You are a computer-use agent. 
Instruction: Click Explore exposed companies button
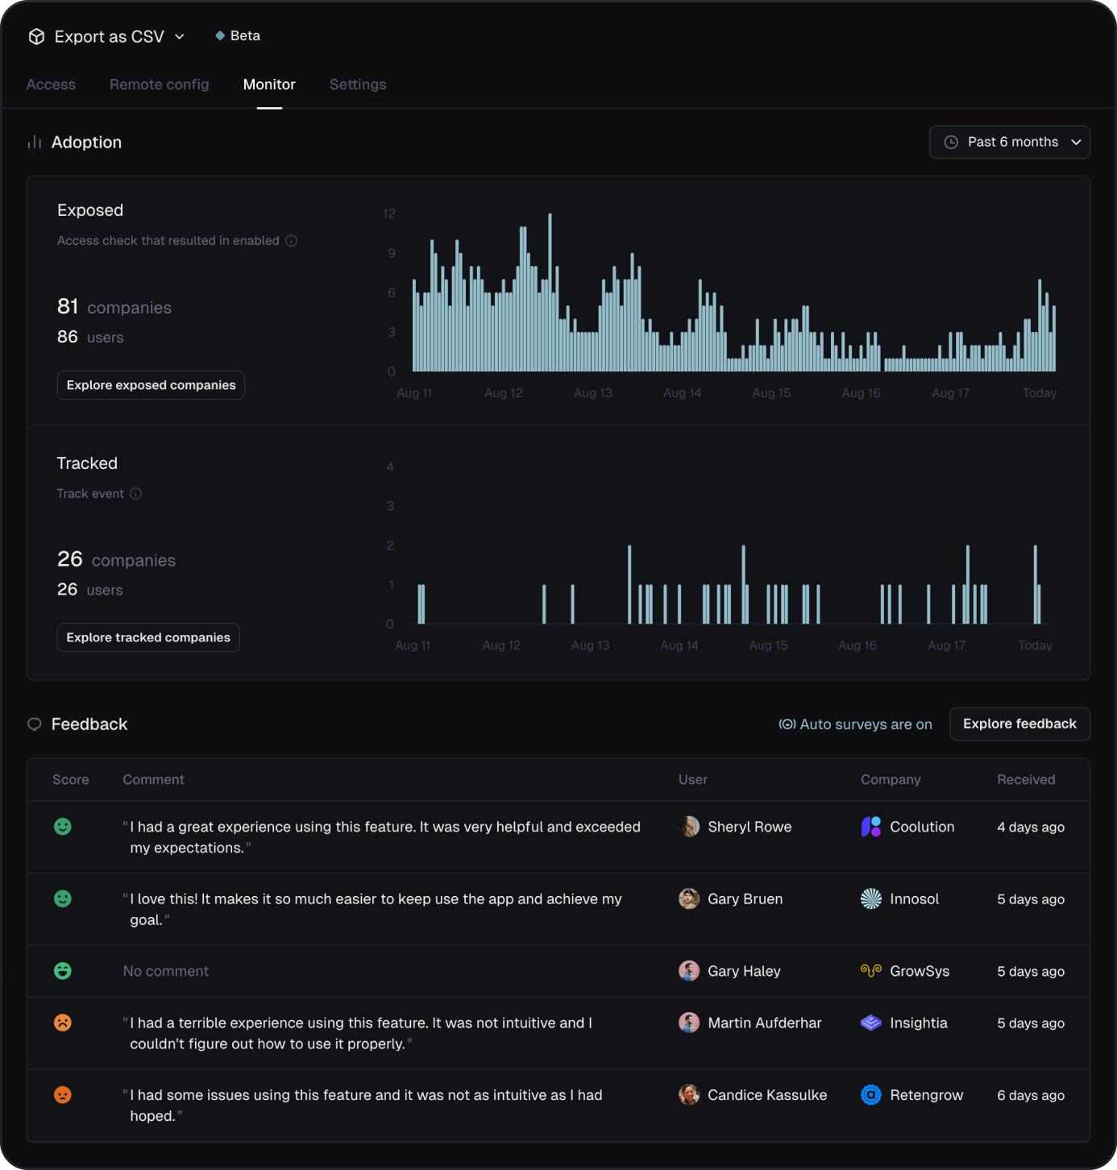pos(151,385)
